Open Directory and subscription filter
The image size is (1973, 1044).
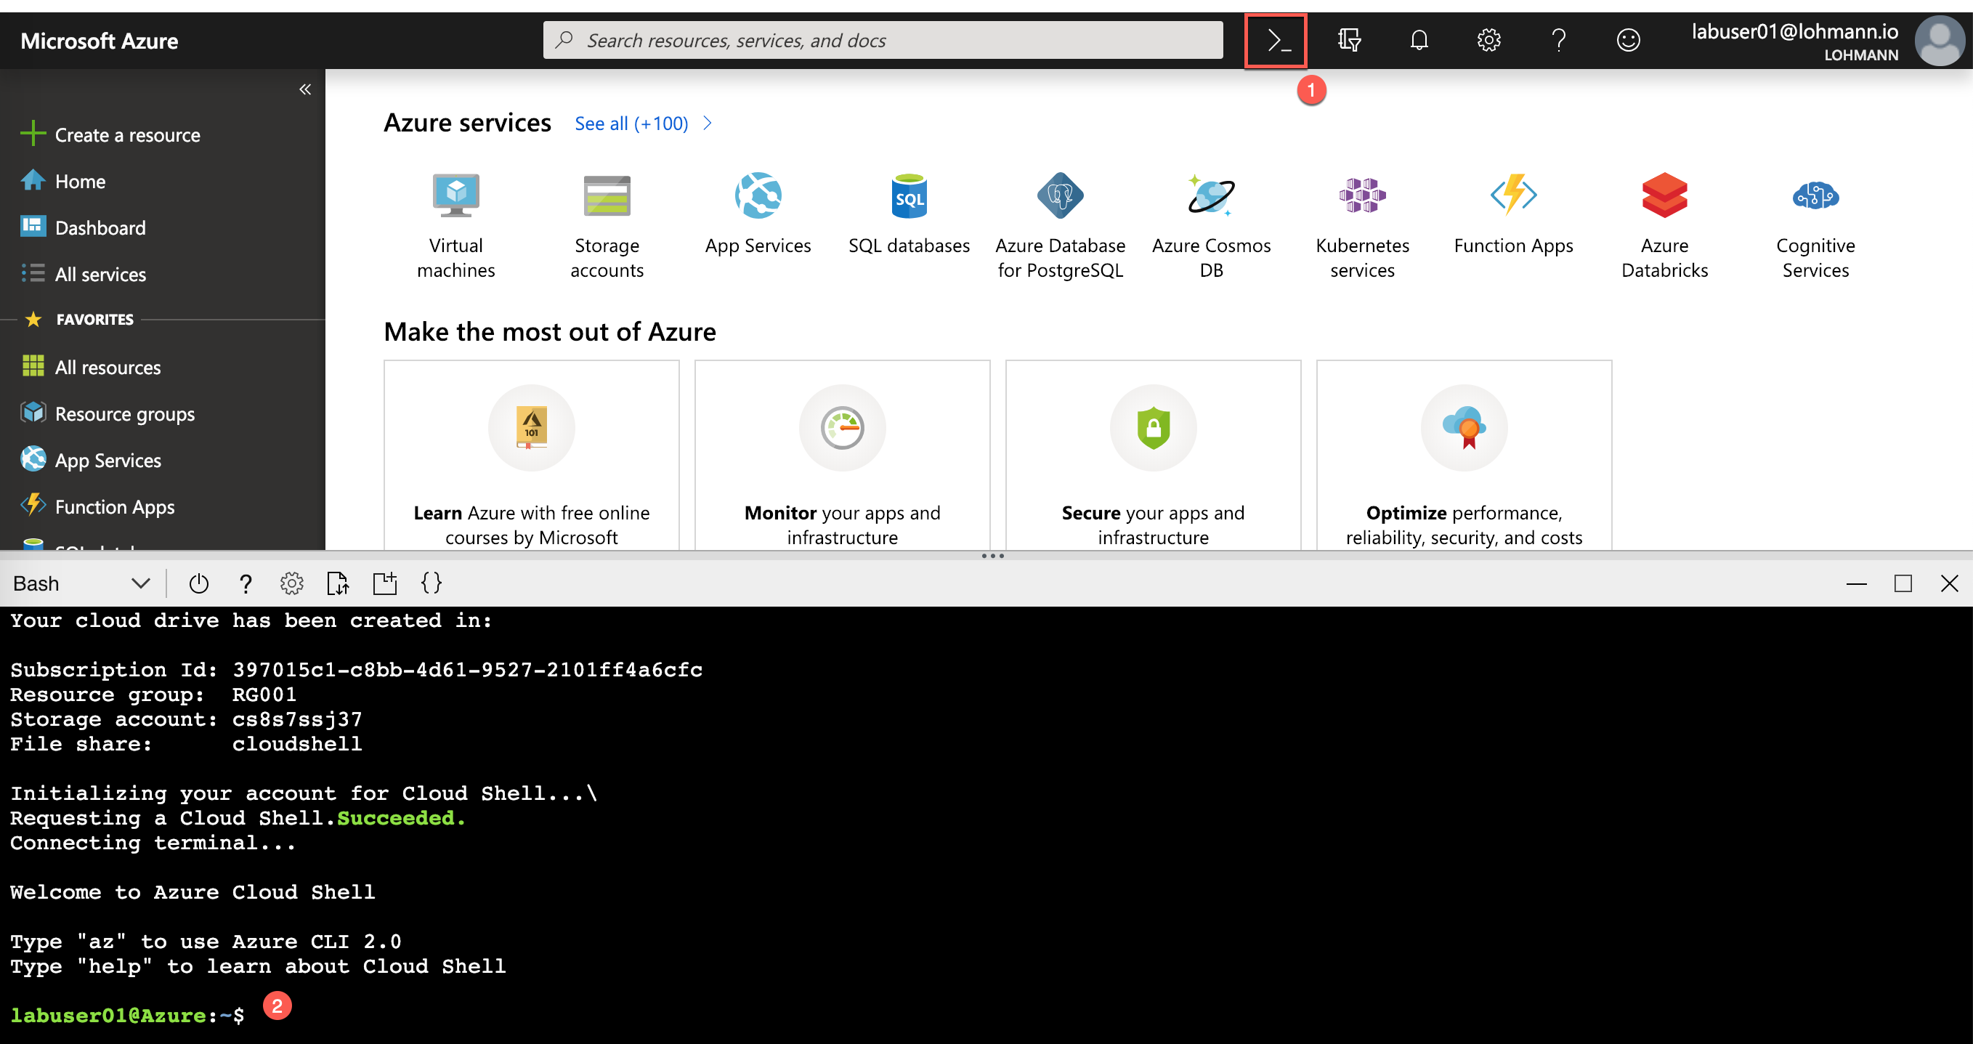[1349, 40]
